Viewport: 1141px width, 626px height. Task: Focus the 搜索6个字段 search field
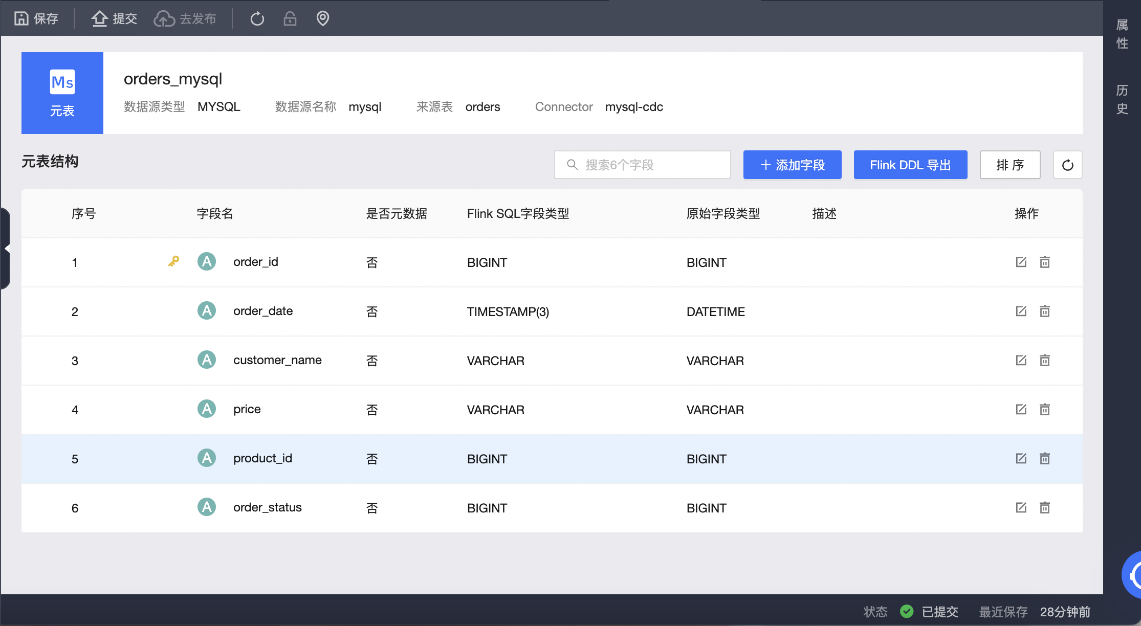coord(643,165)
